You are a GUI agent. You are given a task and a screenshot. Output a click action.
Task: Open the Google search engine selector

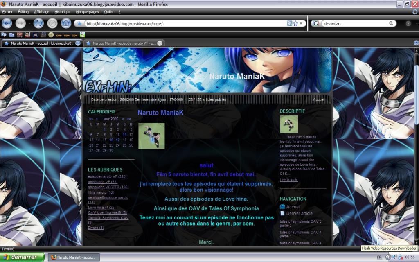point(317,23)
